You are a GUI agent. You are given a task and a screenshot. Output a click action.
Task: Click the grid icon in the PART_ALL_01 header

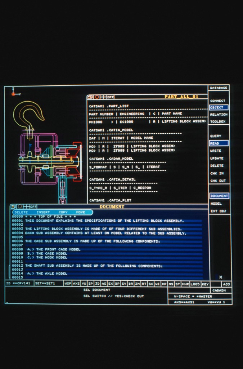(103, 97)
